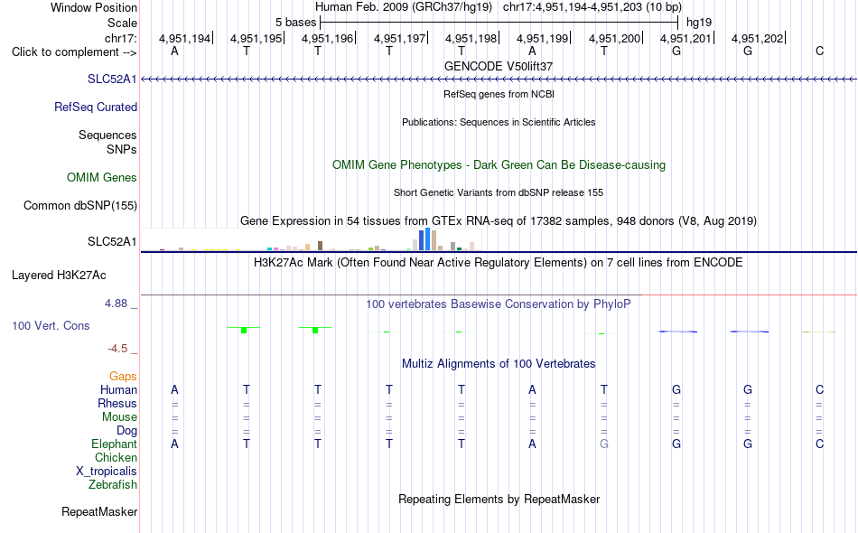Click the SLC52A1 gene arrow line
Image resolution: width=858 pixels, height=533 pixels.
pos(499,79)
